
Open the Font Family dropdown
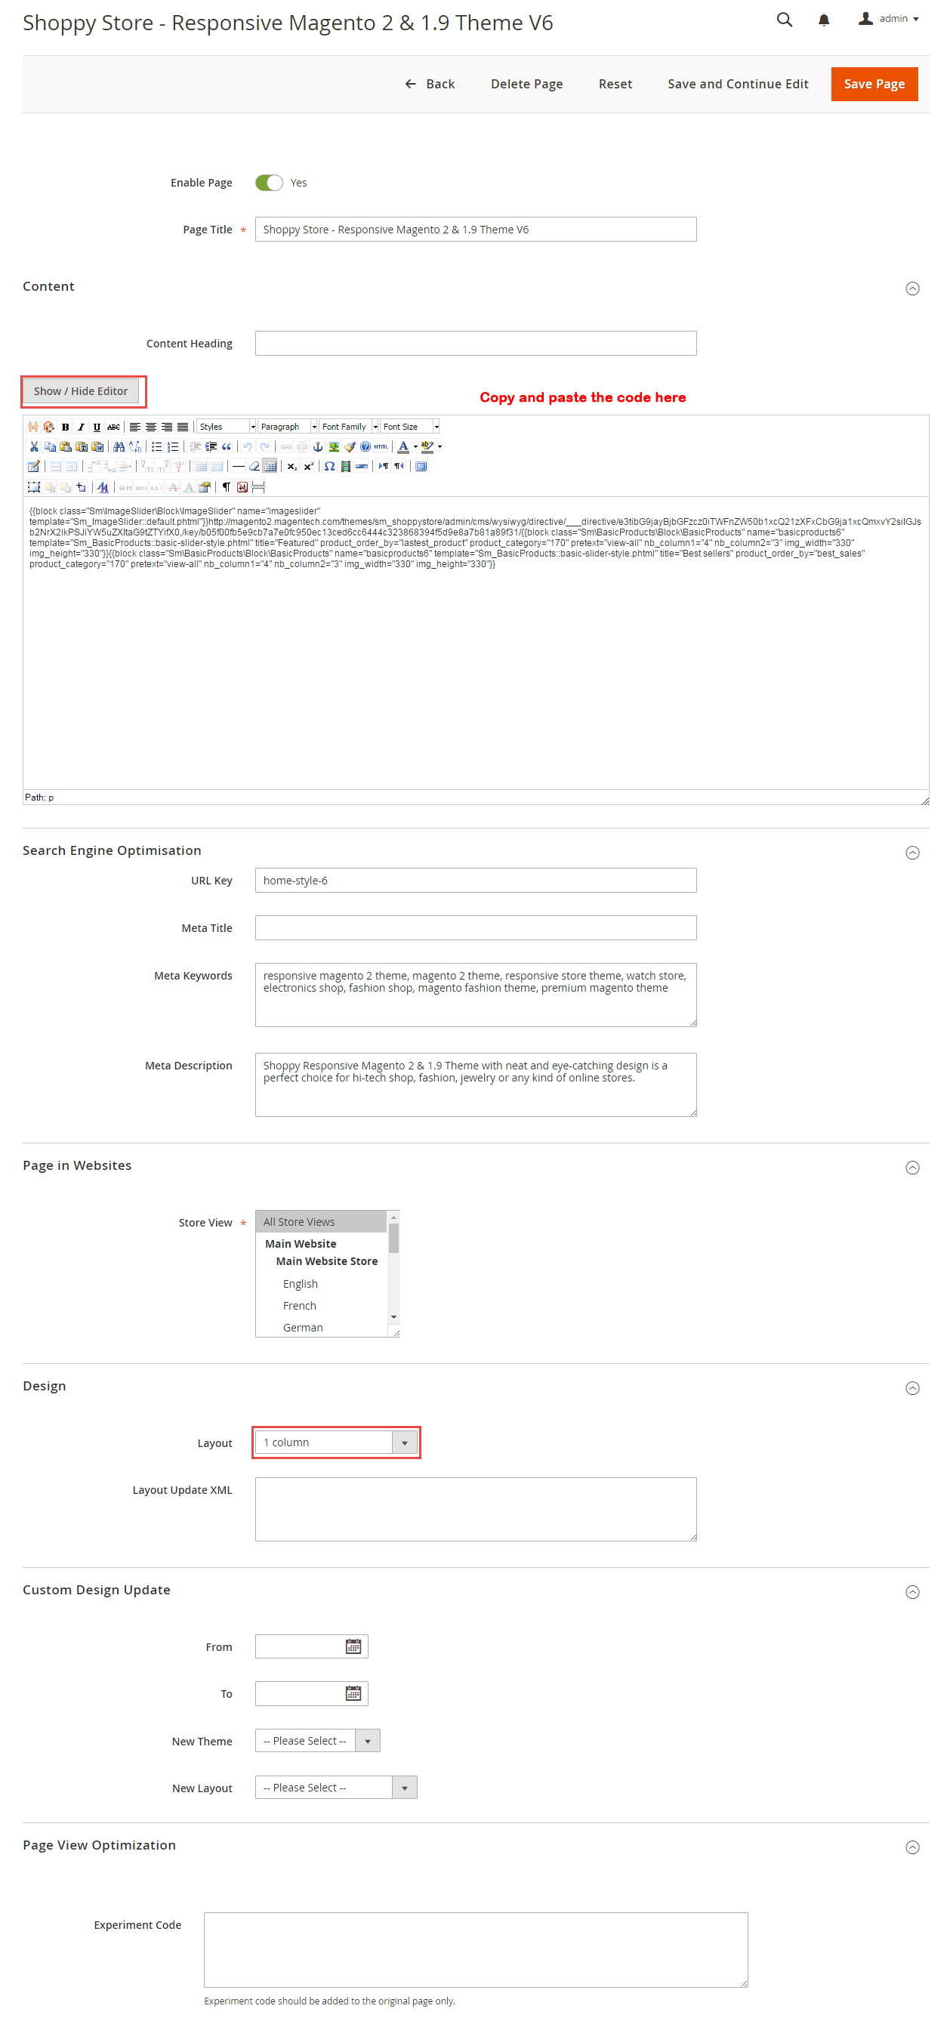pyautogui.click(x=350, y=427)
